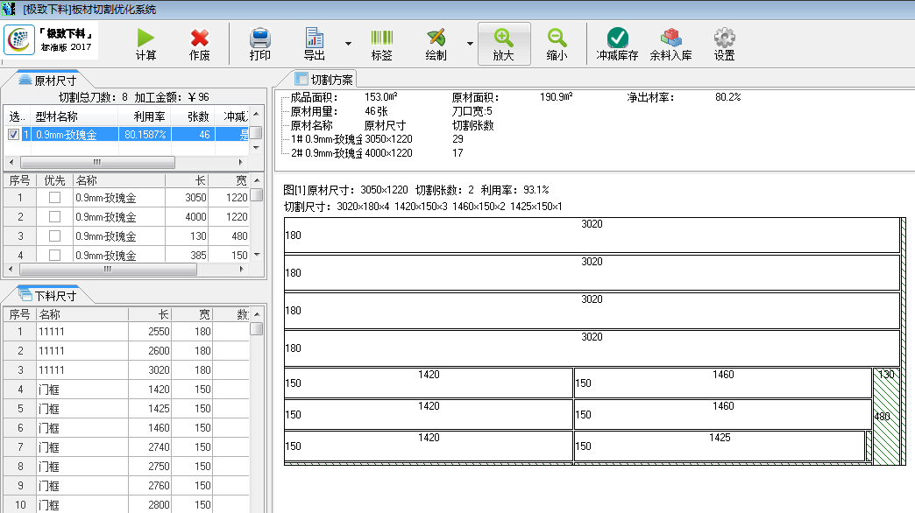Image resolution: width=915 pixels, height=513 pixels.
Task: Tick priority checkbox for the 3050 length row
Action: pos(54,198)
